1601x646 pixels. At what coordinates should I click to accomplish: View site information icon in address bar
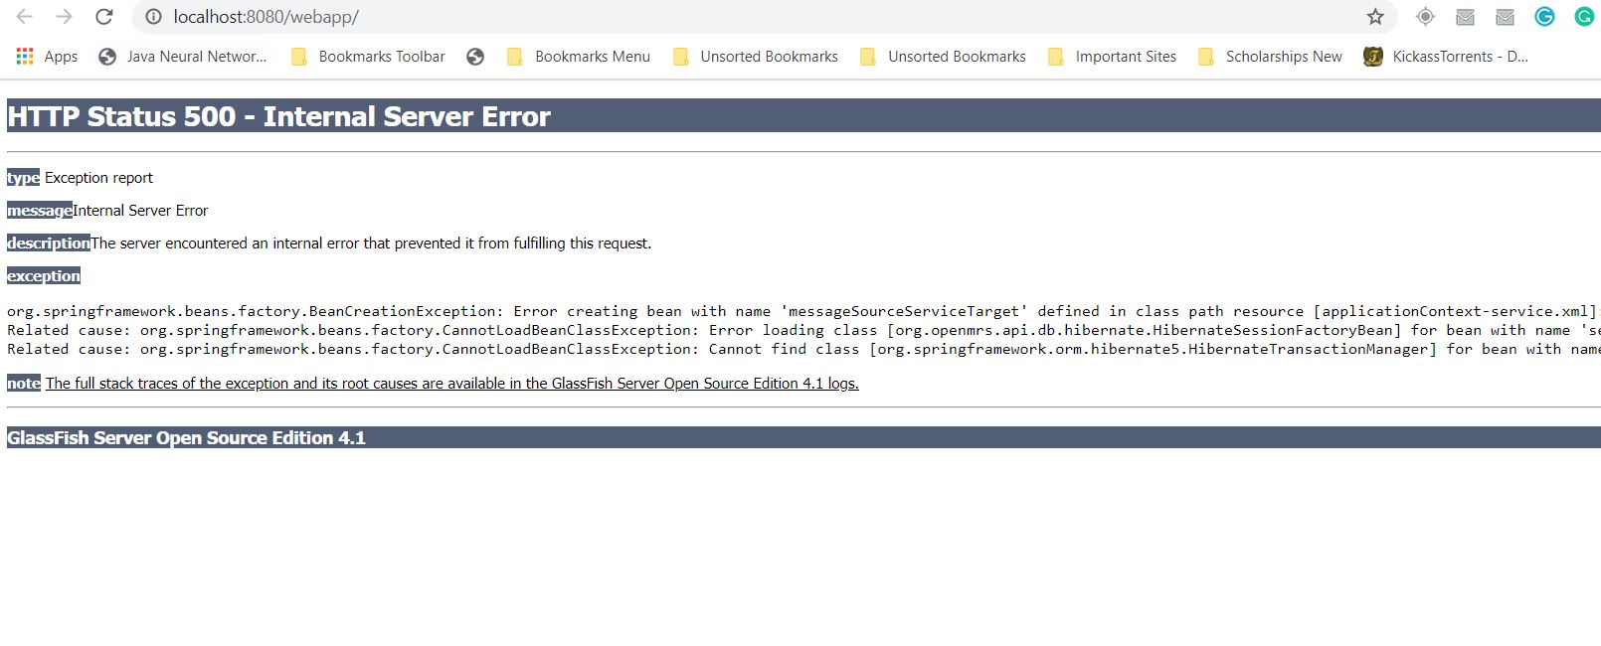pos(153,17)
